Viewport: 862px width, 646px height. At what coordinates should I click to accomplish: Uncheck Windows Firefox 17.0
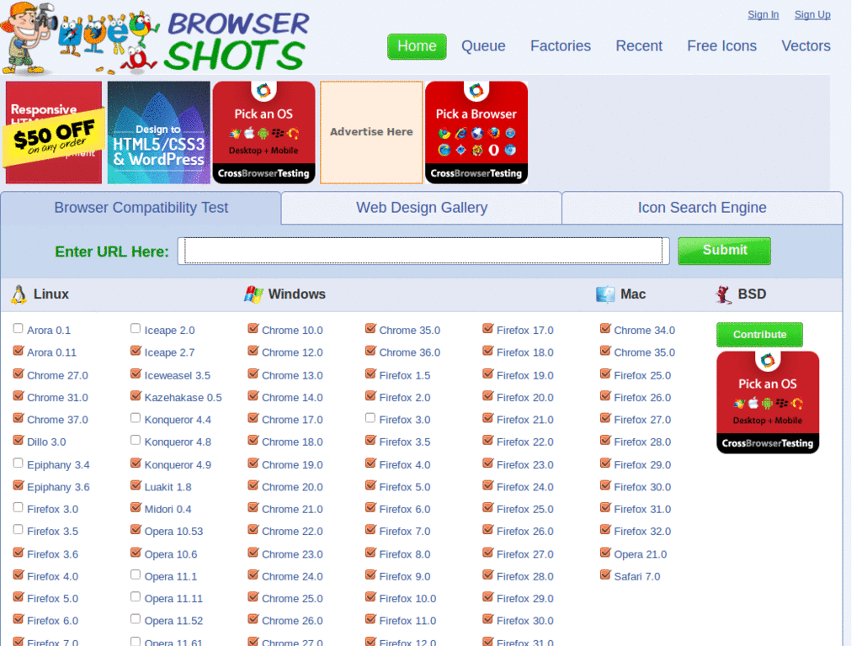[x=487, y=329]
